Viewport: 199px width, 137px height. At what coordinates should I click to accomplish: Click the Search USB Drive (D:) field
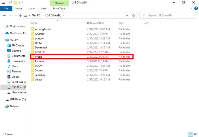point(168,16)
